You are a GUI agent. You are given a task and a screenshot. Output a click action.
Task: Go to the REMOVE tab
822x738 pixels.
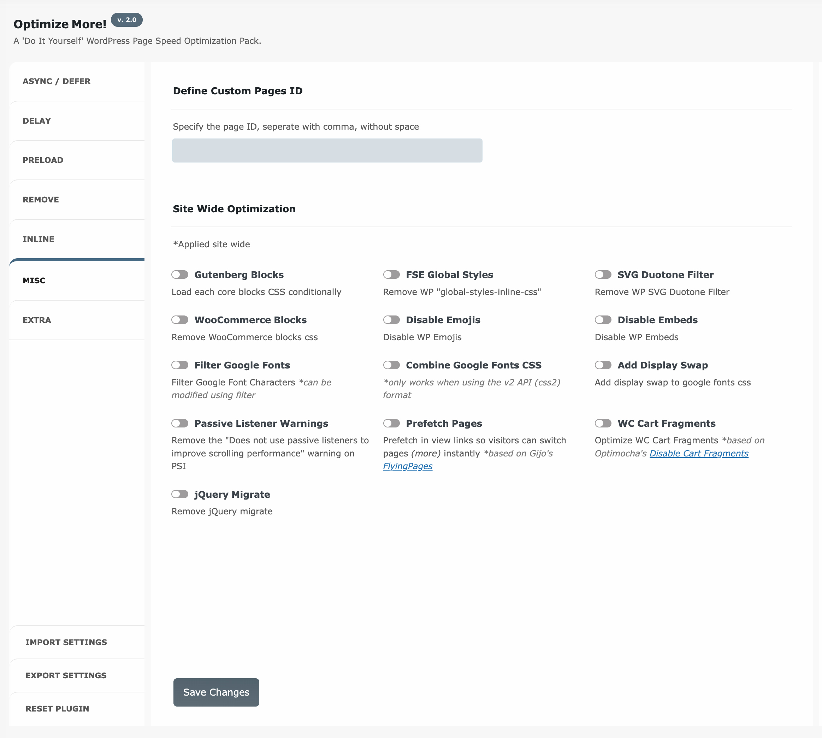[x=77, y=200]
